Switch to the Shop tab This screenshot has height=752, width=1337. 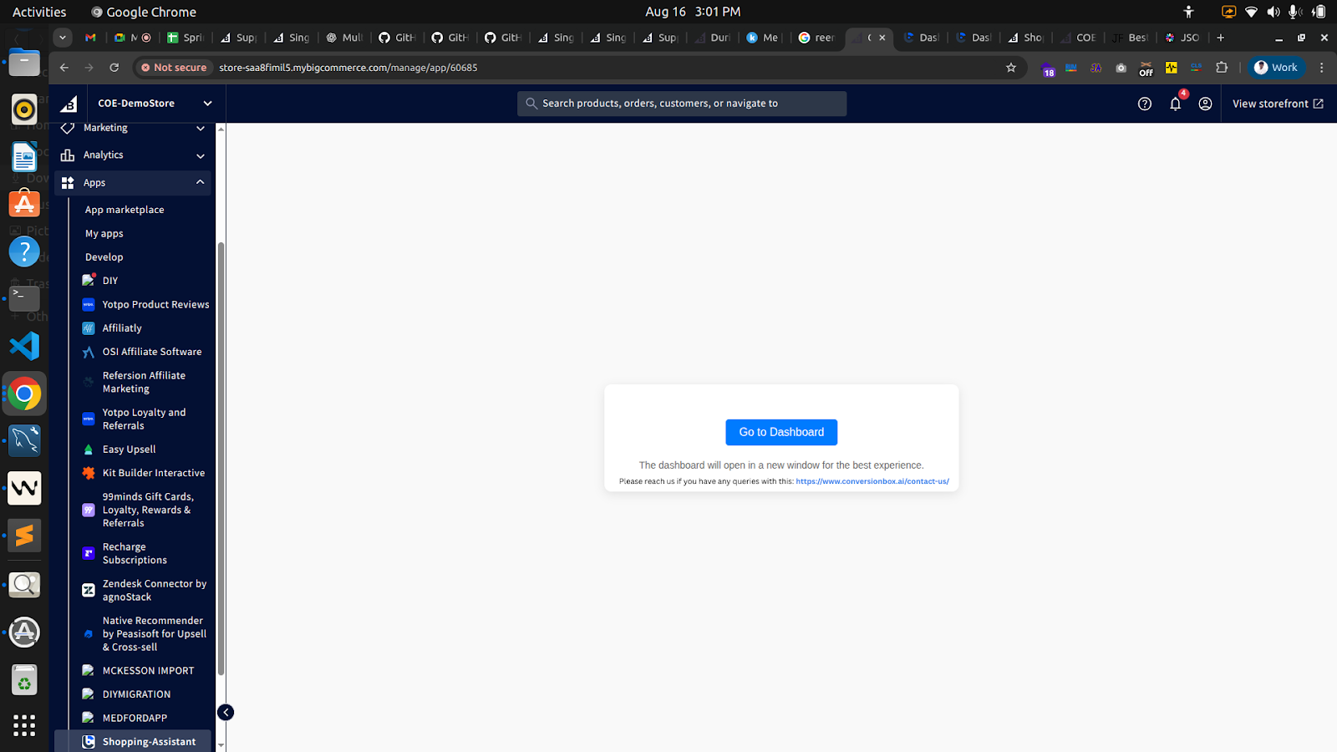click(1025, 38)
